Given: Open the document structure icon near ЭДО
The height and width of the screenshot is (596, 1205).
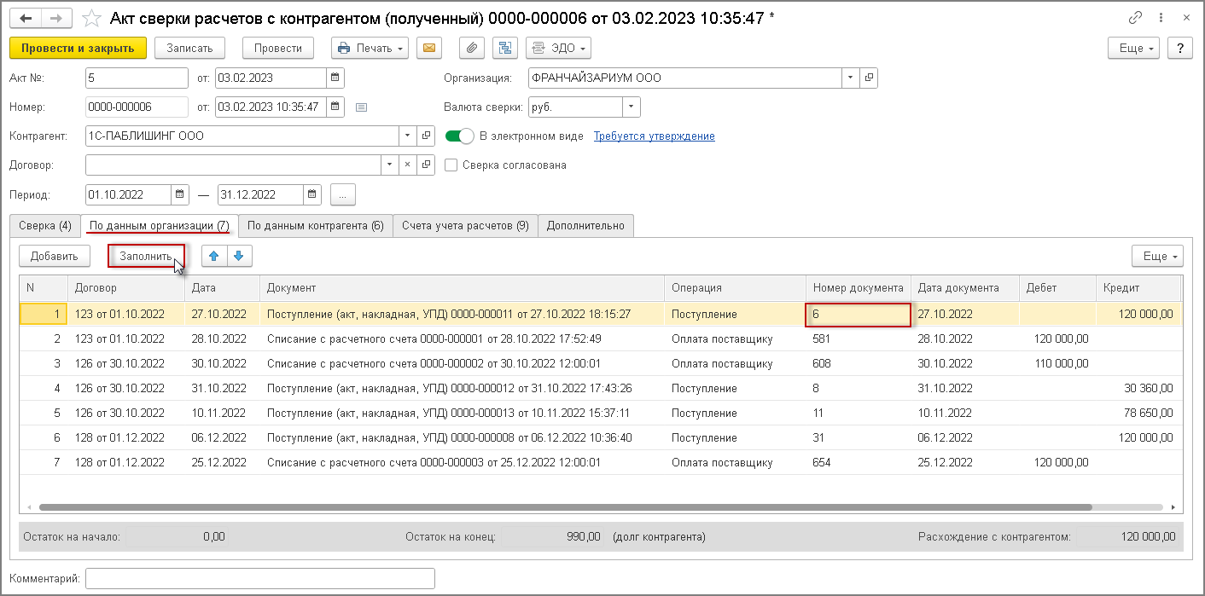Looking at the screenshot, I should [x=506, y=49].
